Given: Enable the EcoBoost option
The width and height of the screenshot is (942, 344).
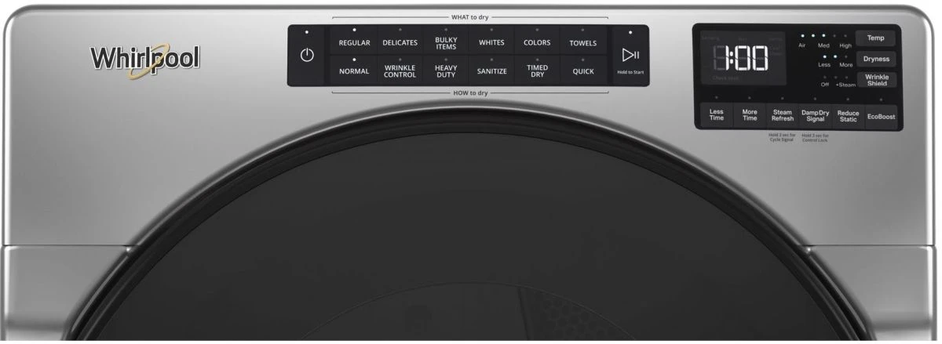Looking at the screenshot, I should [881, 116].
